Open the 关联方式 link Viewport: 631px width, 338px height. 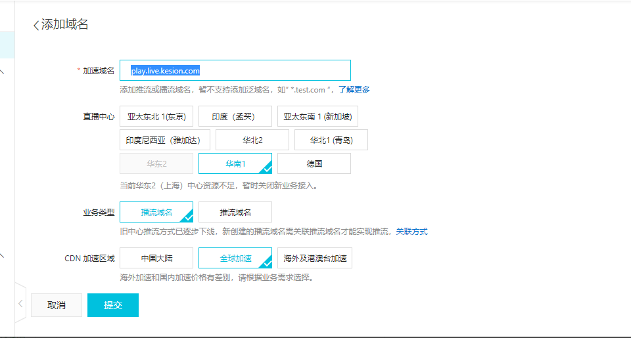411,232
